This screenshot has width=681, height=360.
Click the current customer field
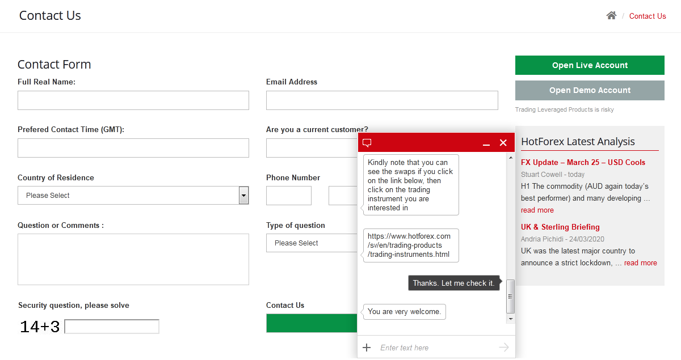tap(312, 148)
